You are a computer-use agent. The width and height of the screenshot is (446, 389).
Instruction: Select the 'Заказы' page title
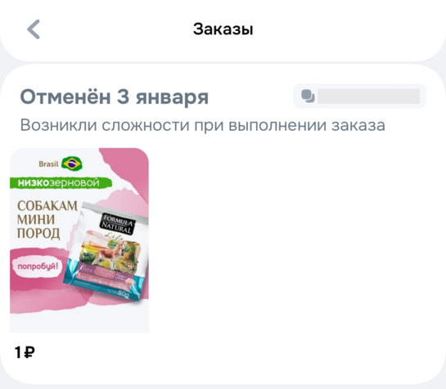click(x=223, y=29)
